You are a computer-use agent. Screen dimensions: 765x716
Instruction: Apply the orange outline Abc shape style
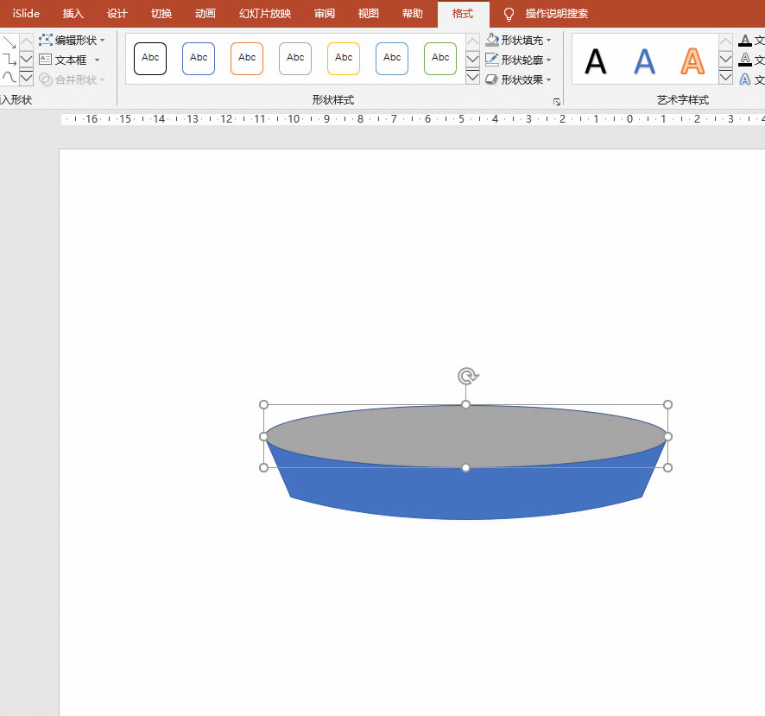(247, 58)
